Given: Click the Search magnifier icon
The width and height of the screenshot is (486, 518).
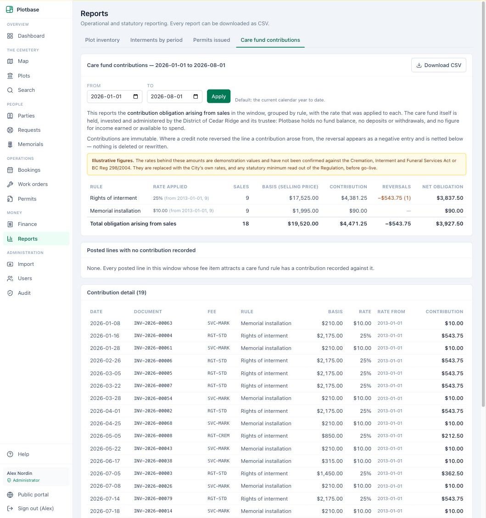Looking at the screenshot, I should (x=10, y=90).
